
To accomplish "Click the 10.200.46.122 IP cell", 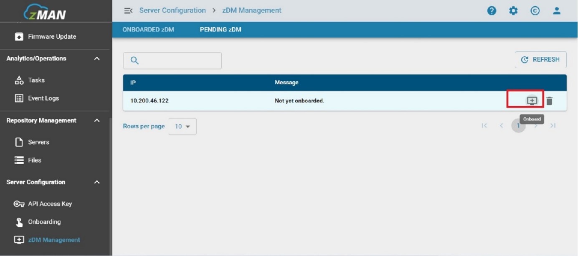I will click(x=150, y=101).
